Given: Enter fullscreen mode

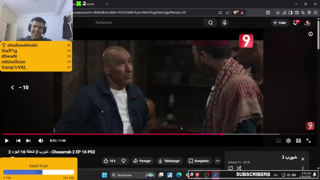Looking at the screenshot, I should click(308, 141).
